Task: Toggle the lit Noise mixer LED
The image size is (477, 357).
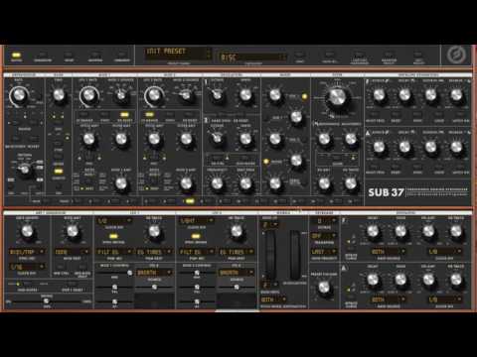Action: (x=265, y=162)
